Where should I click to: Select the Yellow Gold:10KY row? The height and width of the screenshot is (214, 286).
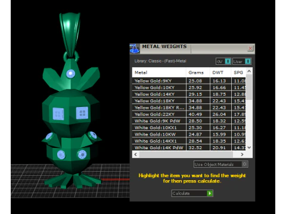(x=189, y=87)
